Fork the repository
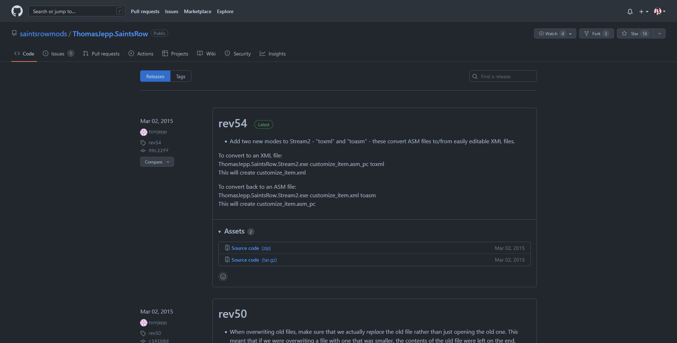 tap(596, 33)
